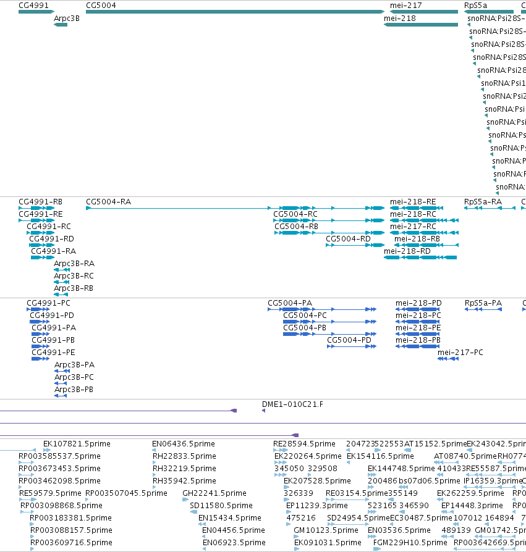Viewport: 526px width, 552px height.
Task: Select EST EN06436.5prime
Action: [183, 444]
